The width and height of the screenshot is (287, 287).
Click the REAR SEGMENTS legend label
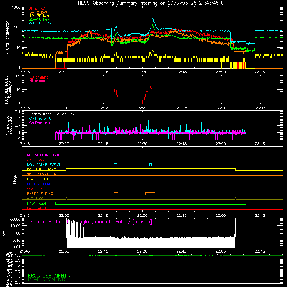tap(47, 279)
